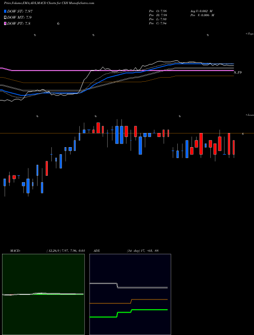Click the blue DOW ST legend swatch
Image resolution: width=254 pixels, height=335 pixels.
(x=6, y=11)
